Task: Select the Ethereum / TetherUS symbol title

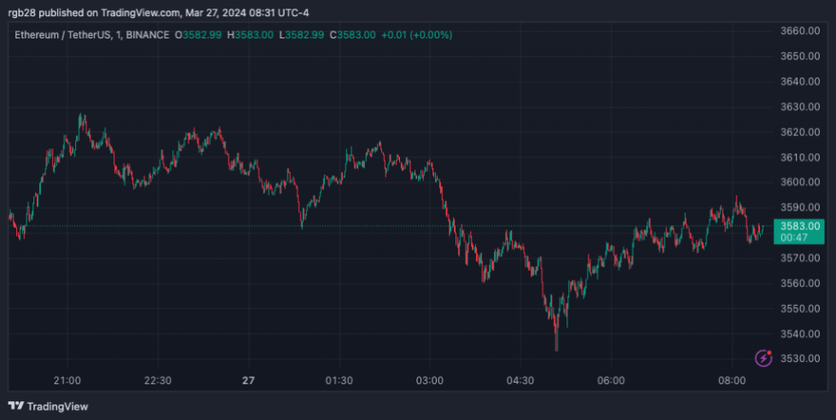Action: click(61, 35)
